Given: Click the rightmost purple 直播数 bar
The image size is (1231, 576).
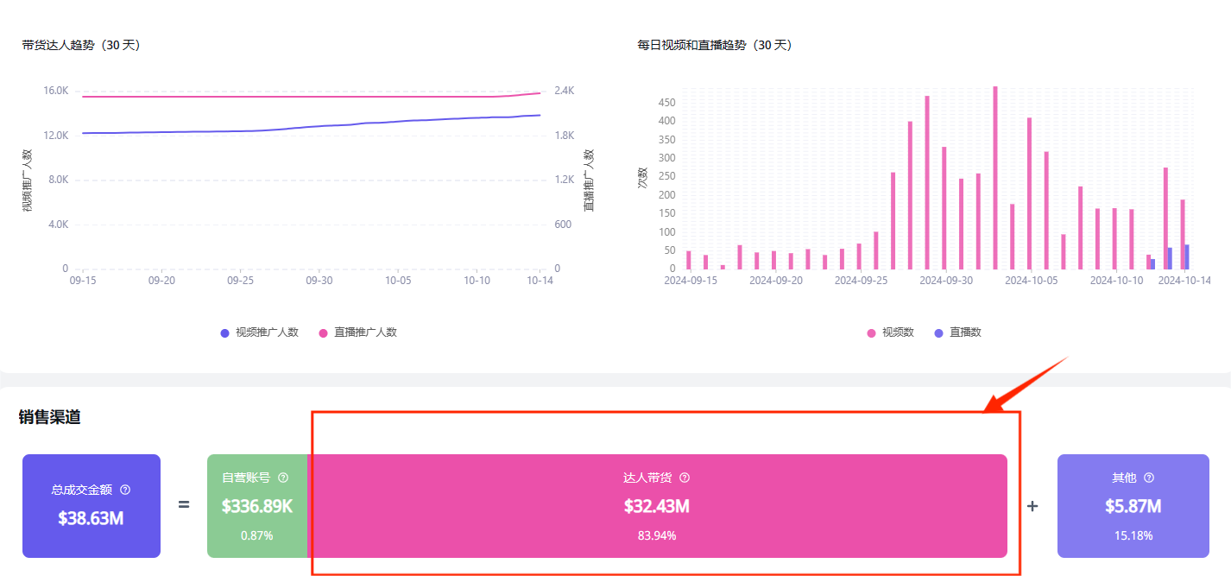Looking at the screenshot, I should (x=1187, y=256).
